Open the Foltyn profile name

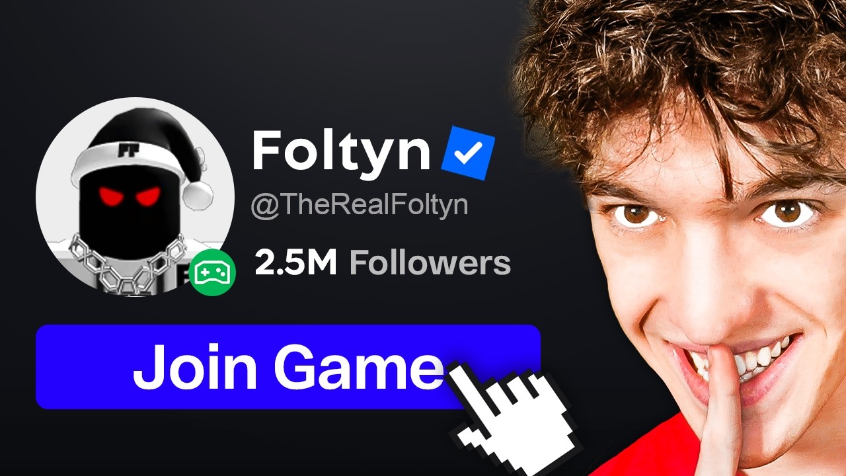coord(341,152)
